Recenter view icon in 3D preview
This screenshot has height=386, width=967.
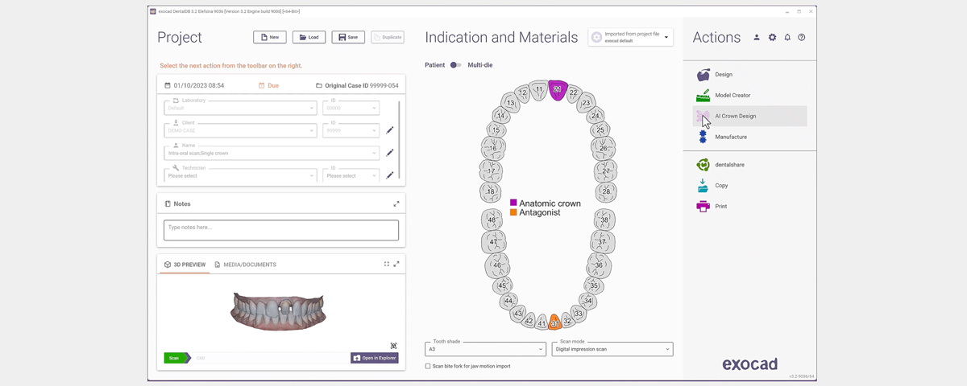[x=393, y=346]
